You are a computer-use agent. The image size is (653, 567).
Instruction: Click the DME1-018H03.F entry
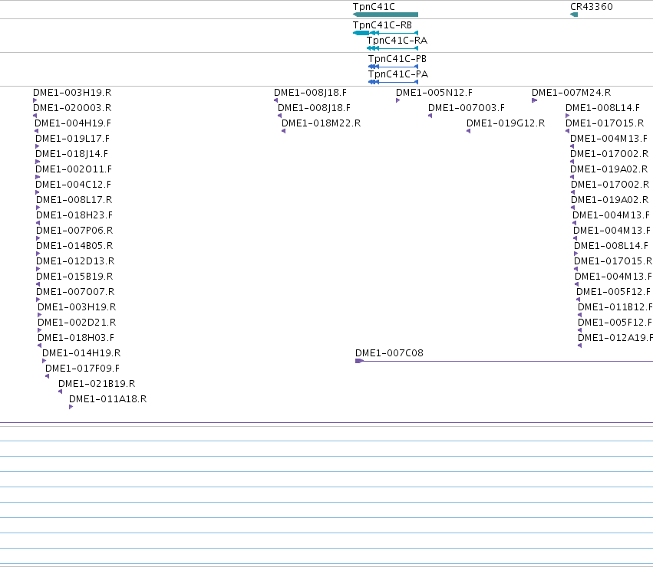point(76,338)
